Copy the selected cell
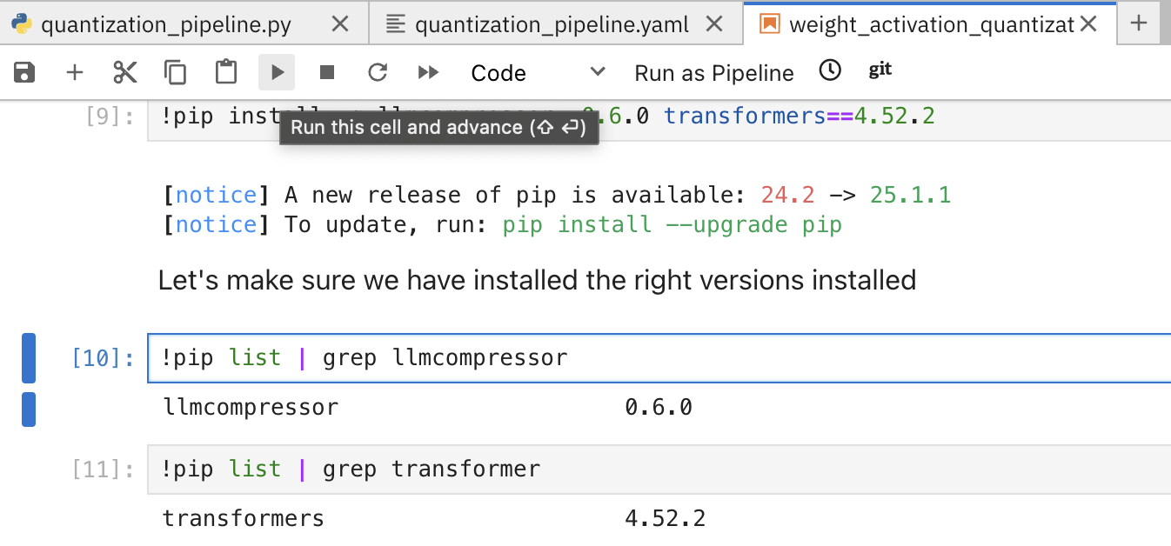 click(176, 72)
